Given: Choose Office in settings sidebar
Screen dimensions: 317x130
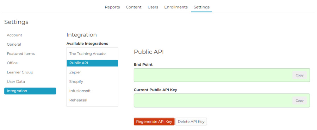Looking at the screenshot, I should pos(12,63).
